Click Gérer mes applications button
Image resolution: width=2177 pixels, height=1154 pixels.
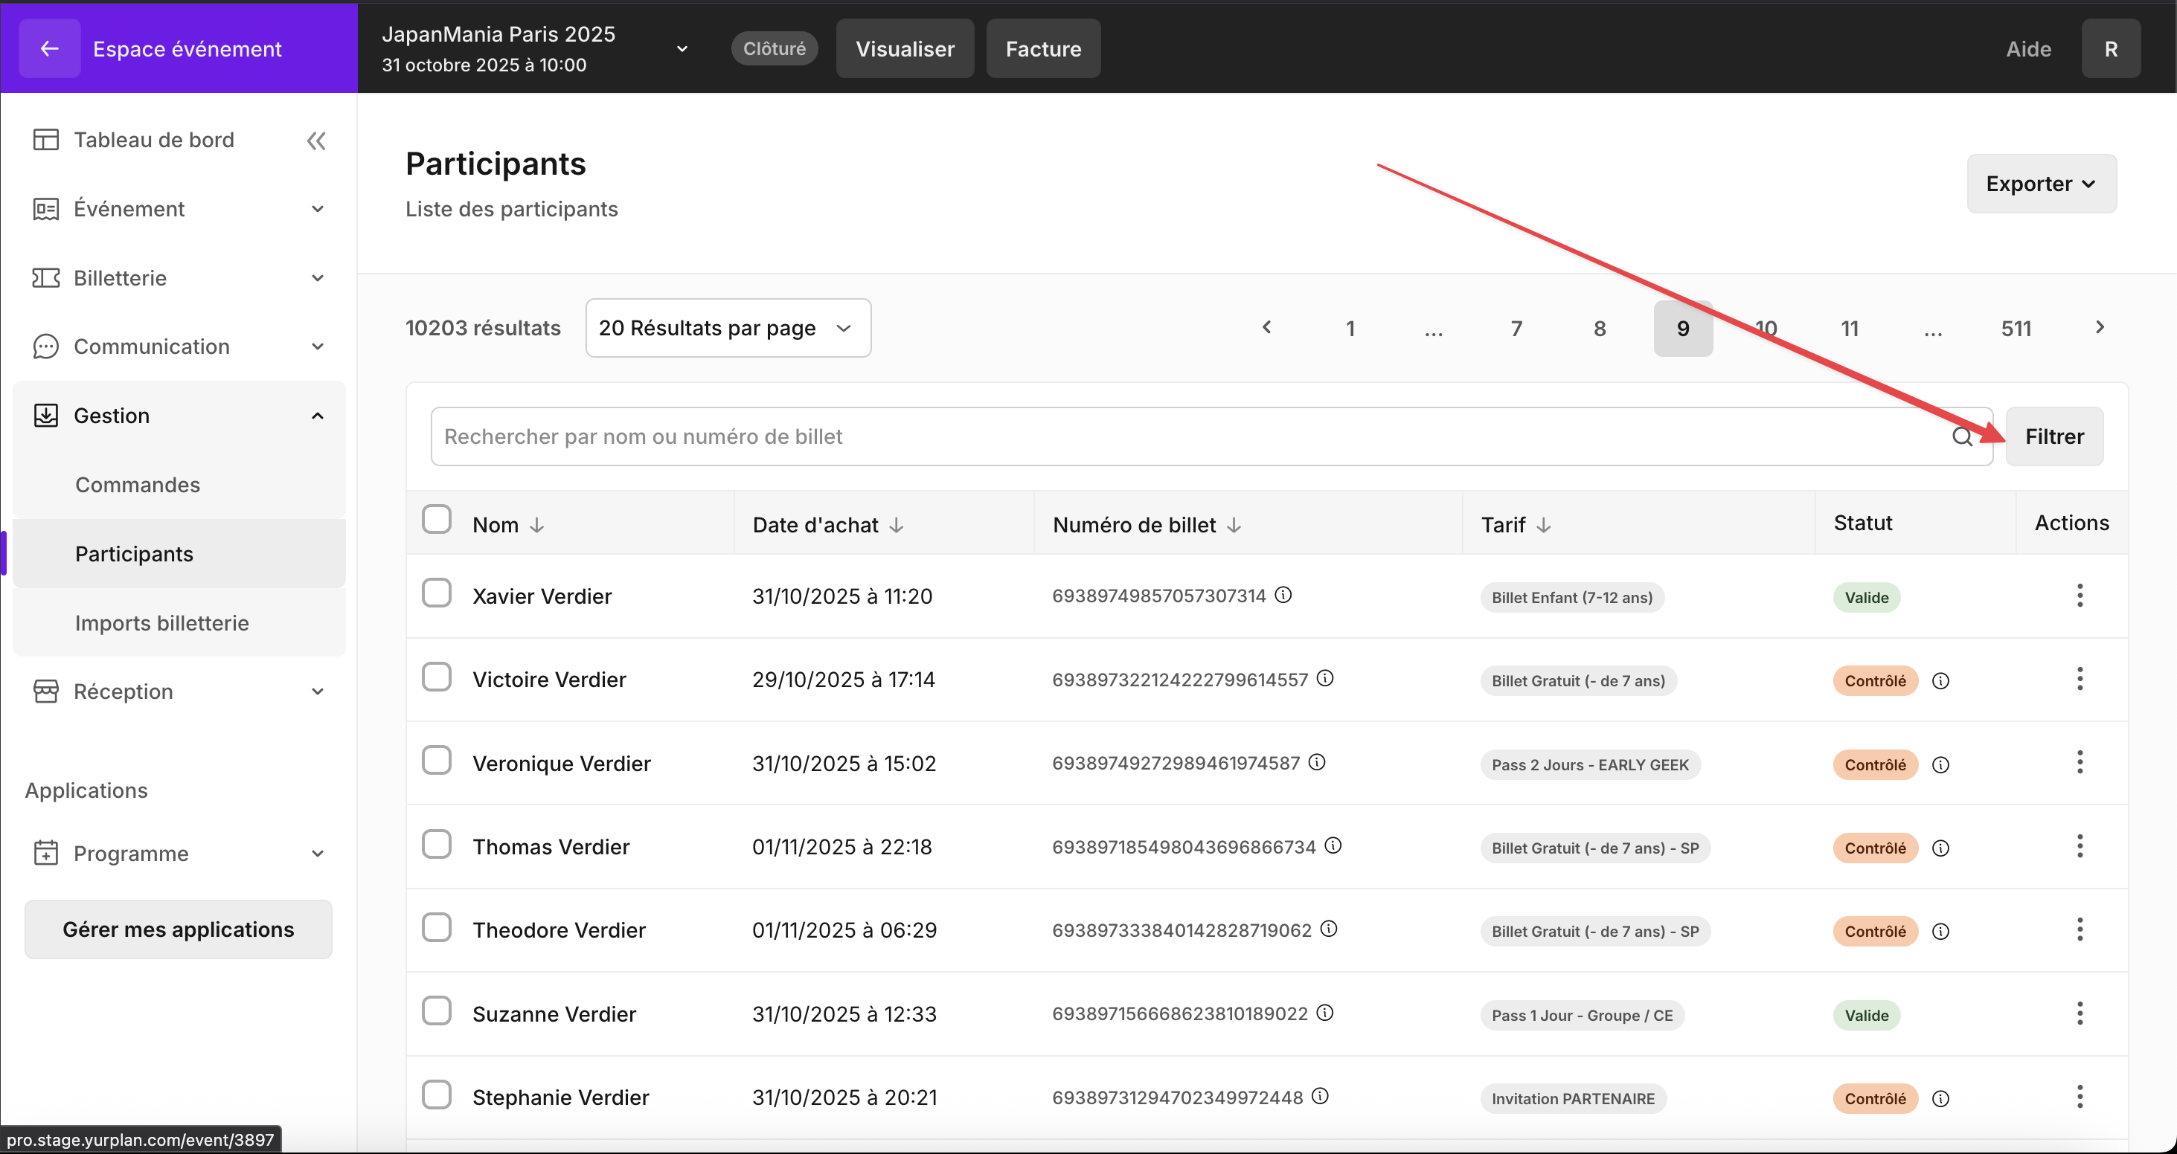(179, 929)
